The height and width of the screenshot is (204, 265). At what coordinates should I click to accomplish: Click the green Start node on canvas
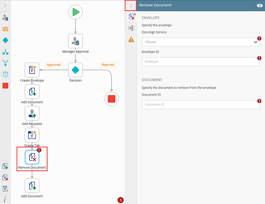[75, 12]
